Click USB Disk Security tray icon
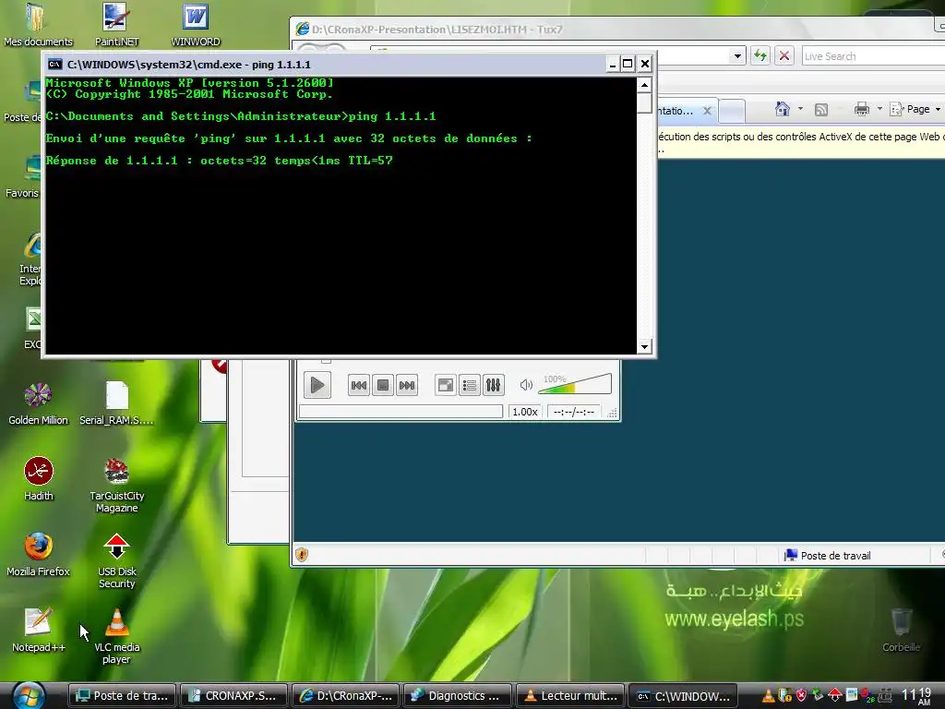 tap(834, 696)
